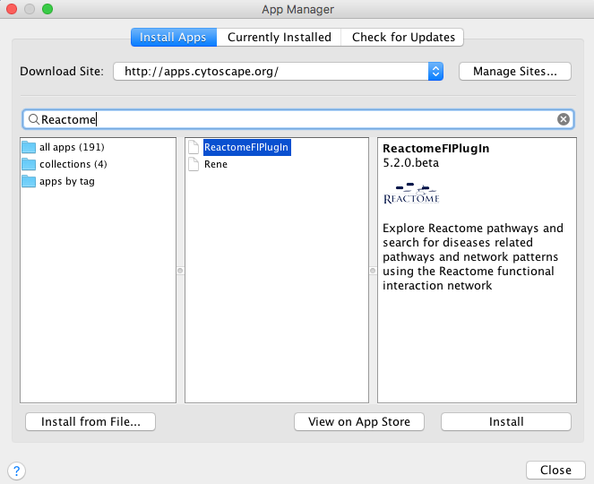Click the Install button
594x484 pixels.
click(x=505, y=421)
